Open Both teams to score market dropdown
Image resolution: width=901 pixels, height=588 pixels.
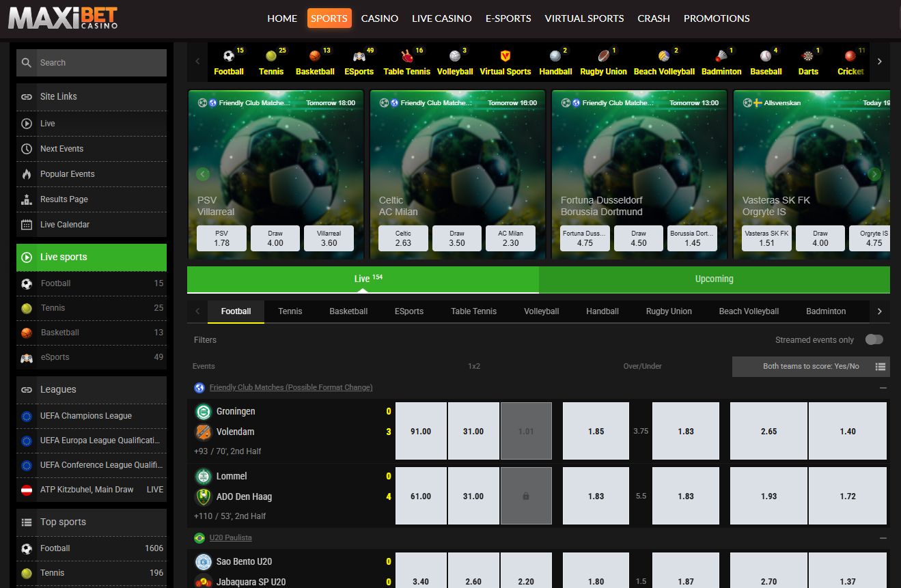coord(811,367)
